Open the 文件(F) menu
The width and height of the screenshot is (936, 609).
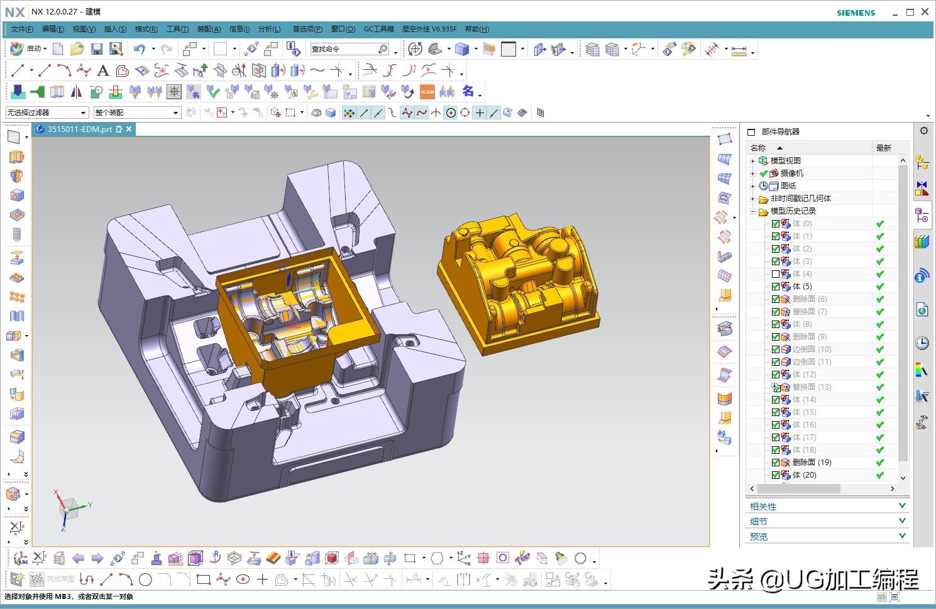coord(22,29)
